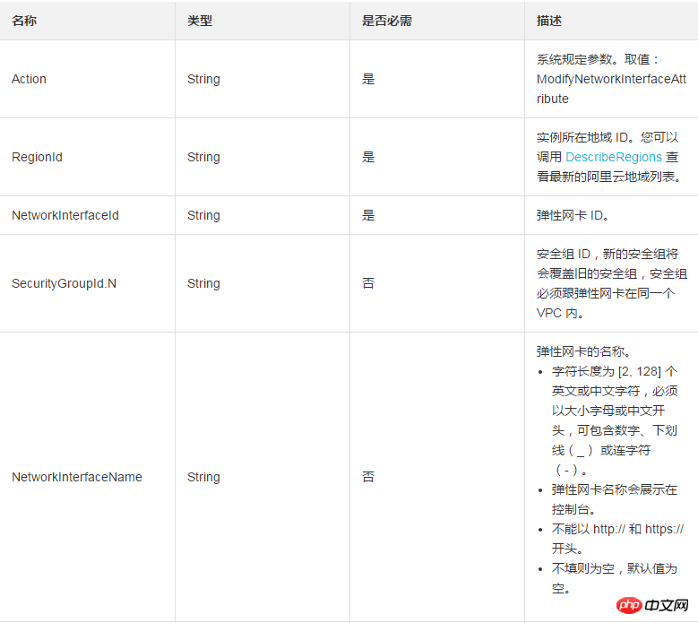Select the 是否必需 column header
Image resolution: width=698 pixels, height=623 pixels.
coord(387,21)
